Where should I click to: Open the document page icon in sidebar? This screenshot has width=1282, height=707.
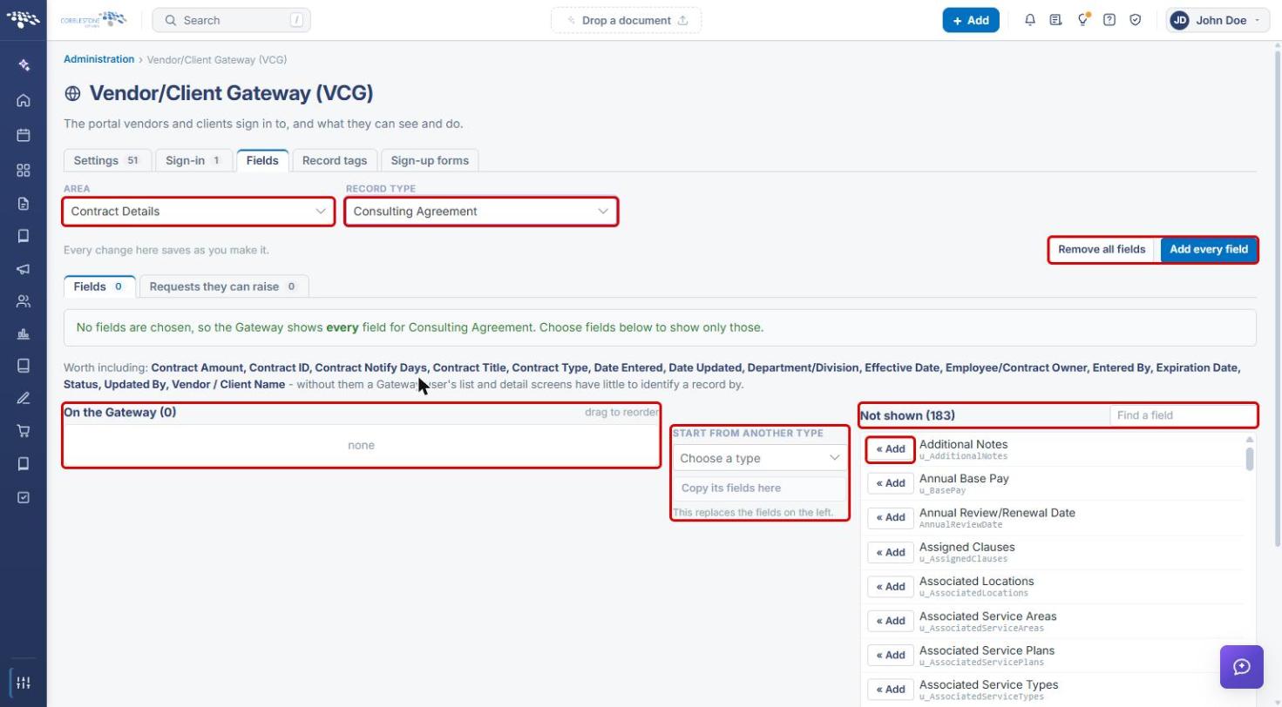pyautogui.click(x=24, y=204)
